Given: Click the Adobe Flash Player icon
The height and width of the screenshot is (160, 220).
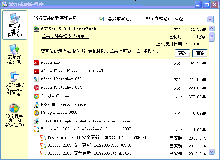Looking at the screenshot, I should [36, 71].
